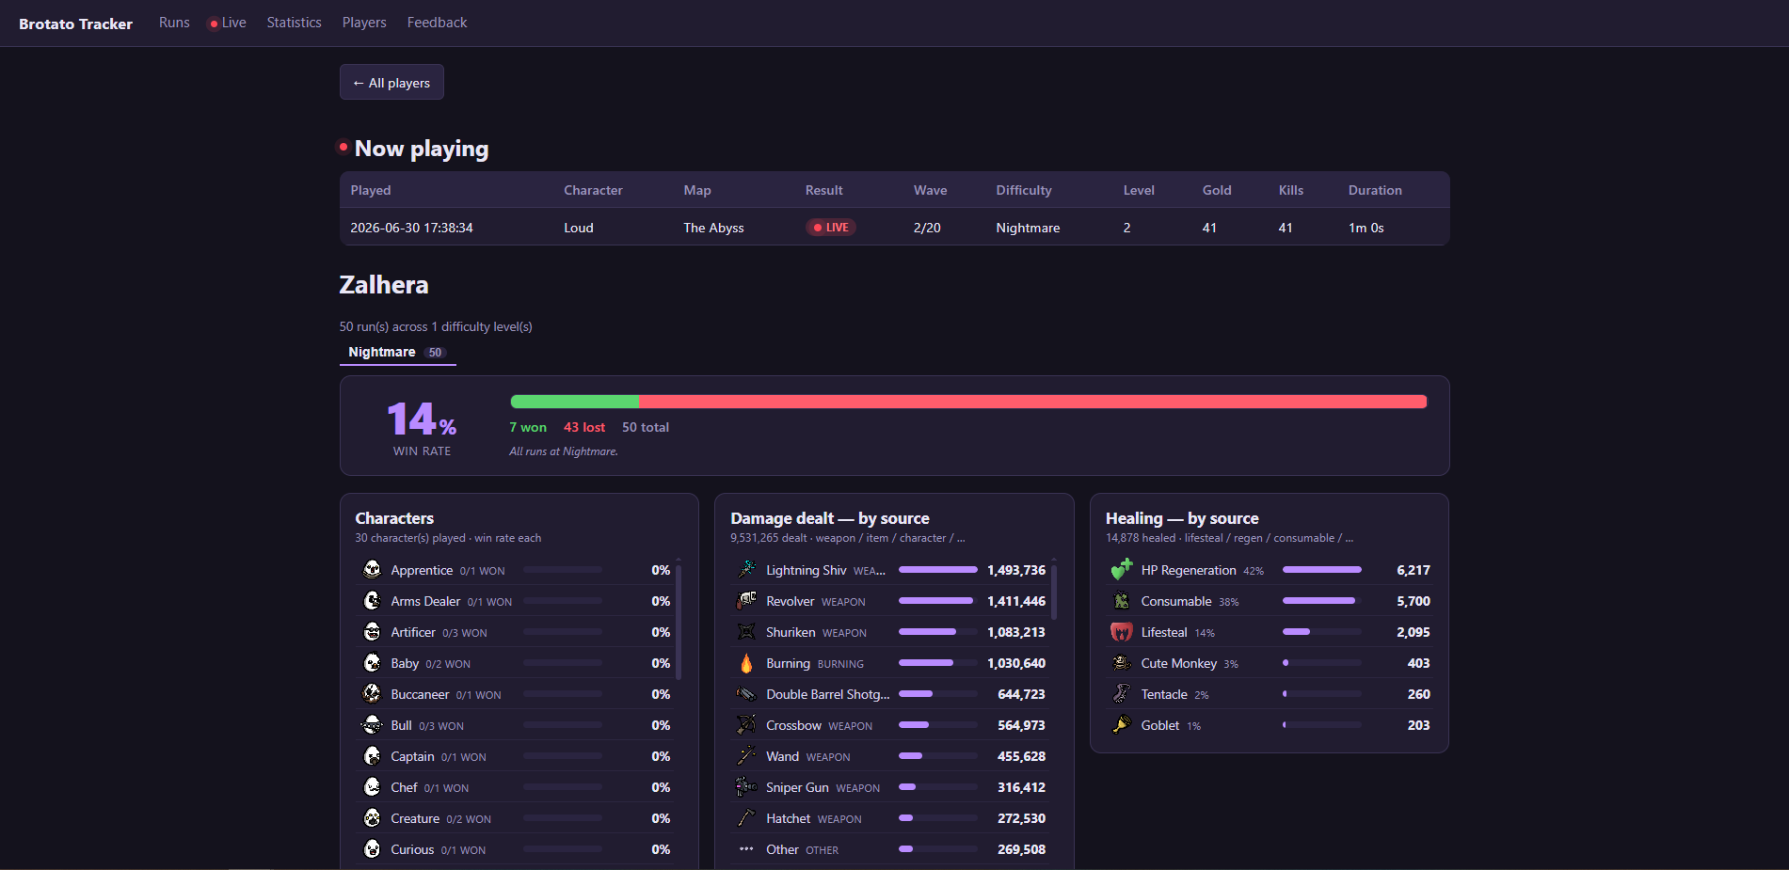Click the Consumable healing icon
Image resolution: width=1789 pixels, height=870 pixels.
click(1122, 600)
